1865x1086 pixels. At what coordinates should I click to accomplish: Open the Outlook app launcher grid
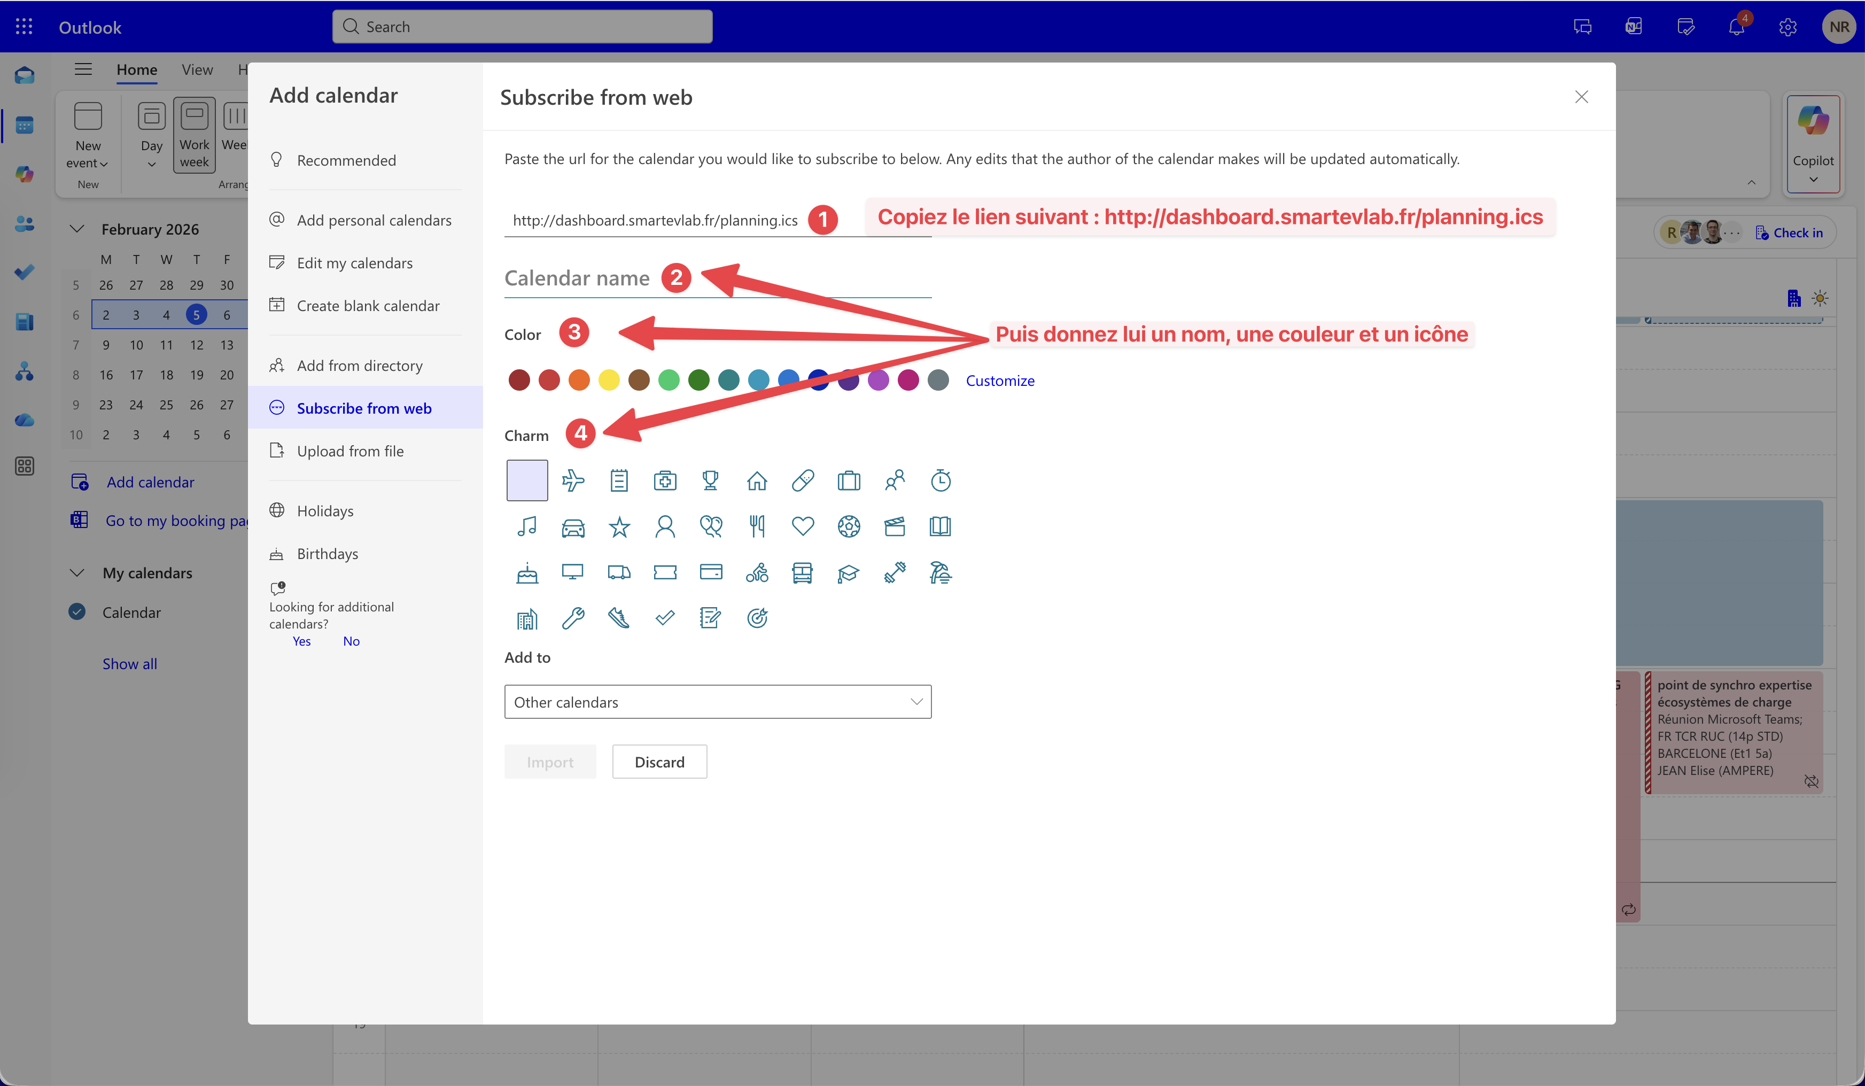(x=24, y=27)
